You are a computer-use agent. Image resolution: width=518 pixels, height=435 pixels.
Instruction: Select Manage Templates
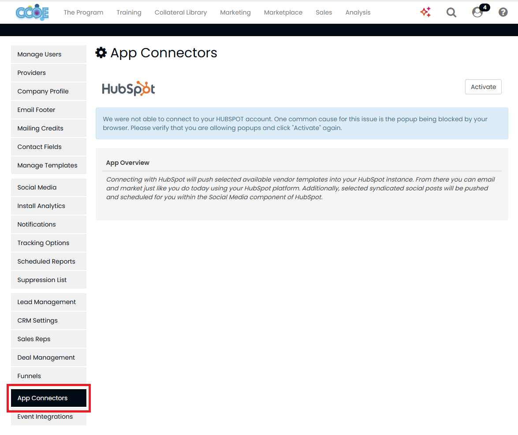48,165
